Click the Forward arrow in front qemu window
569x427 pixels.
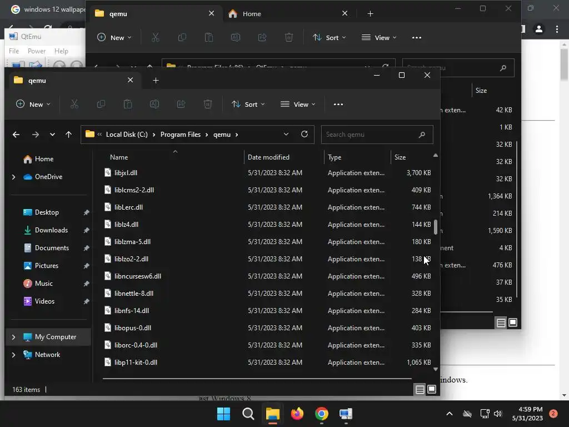(35, 135)
